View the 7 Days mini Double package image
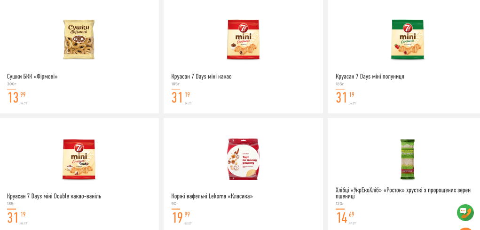 79,159
